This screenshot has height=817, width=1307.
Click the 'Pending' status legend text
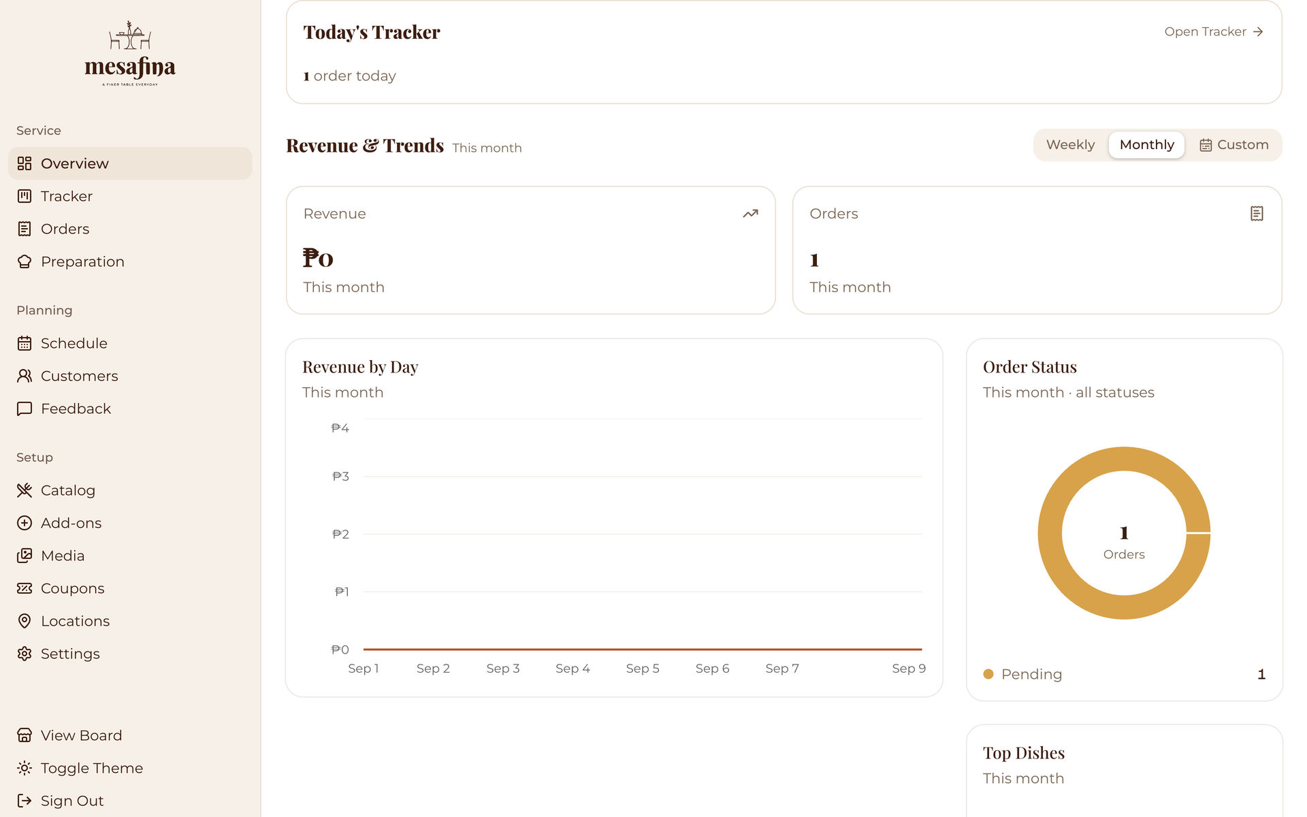pyautogui.click(x=1031, y=674)
